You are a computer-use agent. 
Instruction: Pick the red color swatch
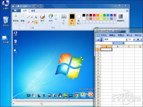94,15
